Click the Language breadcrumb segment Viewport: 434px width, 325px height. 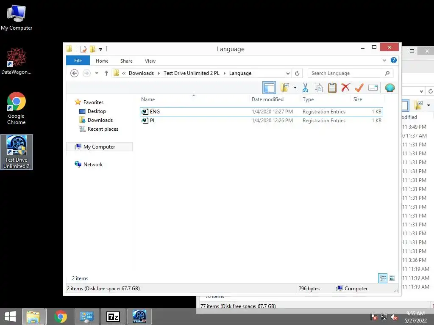point(240,73)
